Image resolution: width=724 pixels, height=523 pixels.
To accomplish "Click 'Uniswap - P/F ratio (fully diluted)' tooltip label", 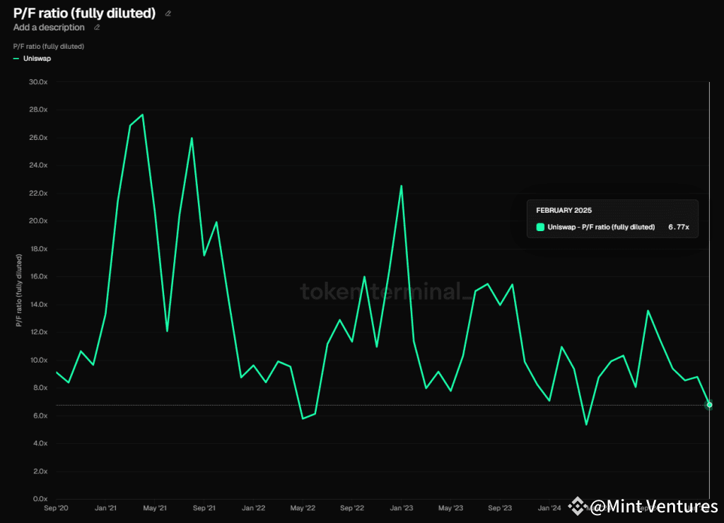I will (601, 227).
